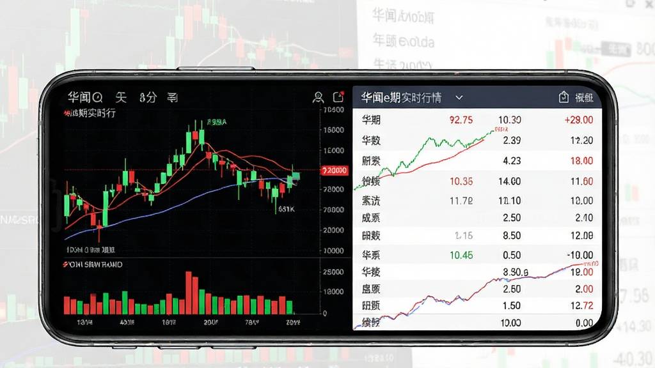Screen dimensions: 655x368
Task: Click the 12.20 value in the 华数 row
Action: (x=581, y=140)
